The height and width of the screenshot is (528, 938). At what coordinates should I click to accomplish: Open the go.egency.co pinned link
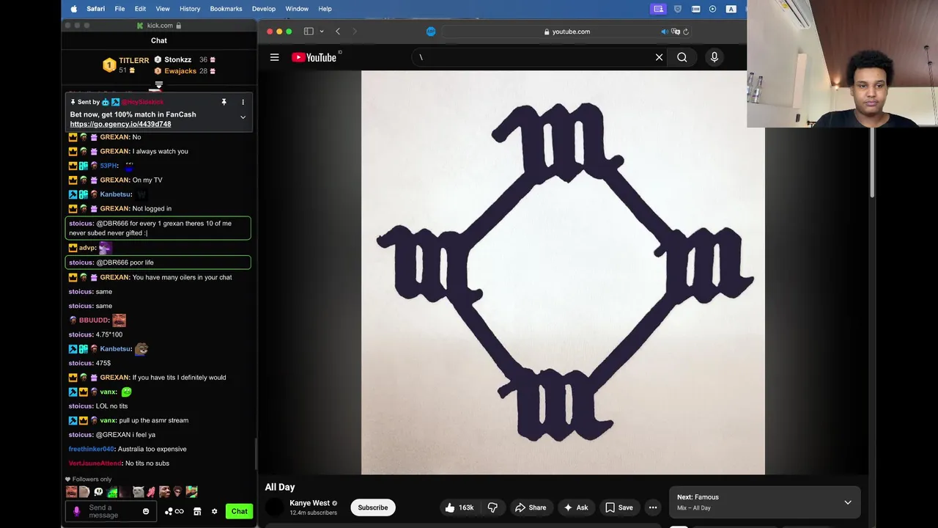(120, 124)
